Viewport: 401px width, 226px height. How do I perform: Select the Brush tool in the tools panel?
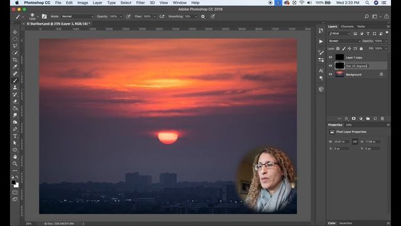tap(15, 80)
